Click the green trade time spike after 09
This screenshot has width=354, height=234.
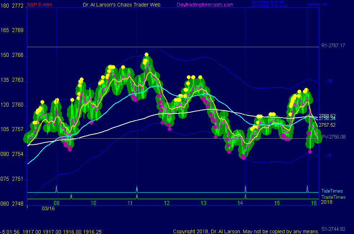click(71, 196)
